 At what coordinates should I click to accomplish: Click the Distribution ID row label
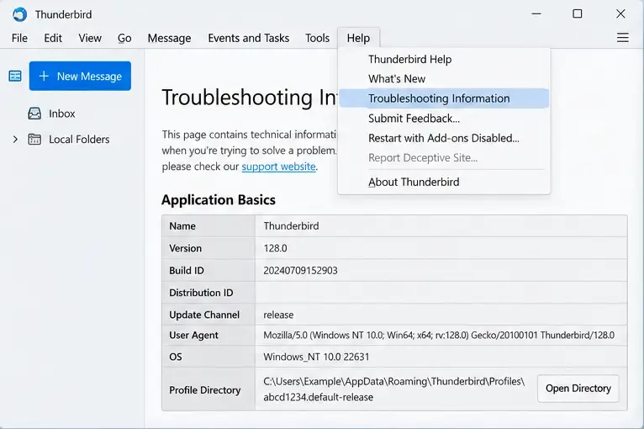coord(201,293)
